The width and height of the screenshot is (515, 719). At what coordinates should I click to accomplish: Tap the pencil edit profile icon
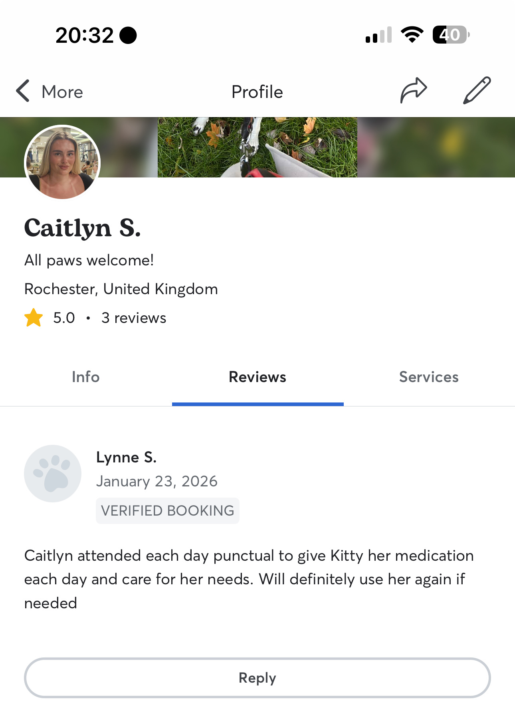pos(477,90)
